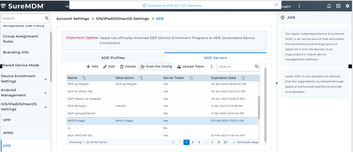
Task: Click the Delete trash icon
Action: click(x=122, y=67)
